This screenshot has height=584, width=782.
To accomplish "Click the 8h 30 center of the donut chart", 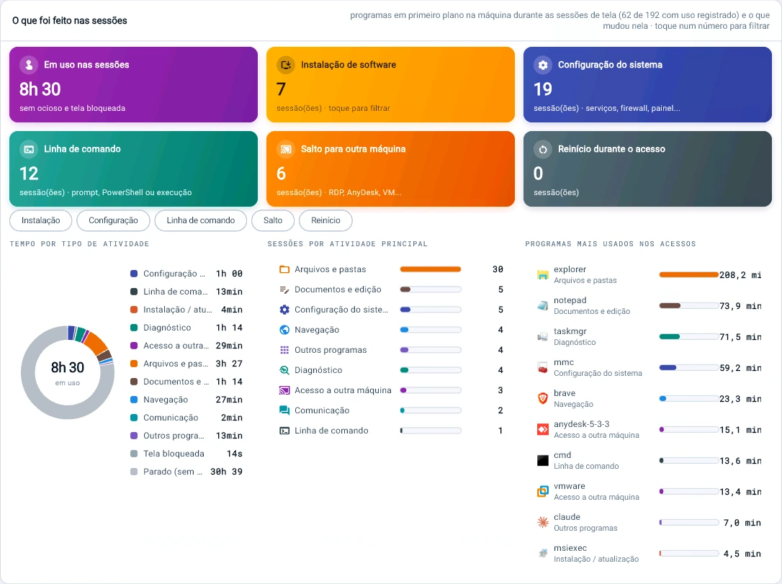I will point(68,367).
